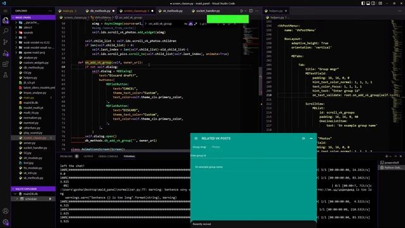Add a new terminal with plus icon
405x228 pixels.
tap(387, 156)
